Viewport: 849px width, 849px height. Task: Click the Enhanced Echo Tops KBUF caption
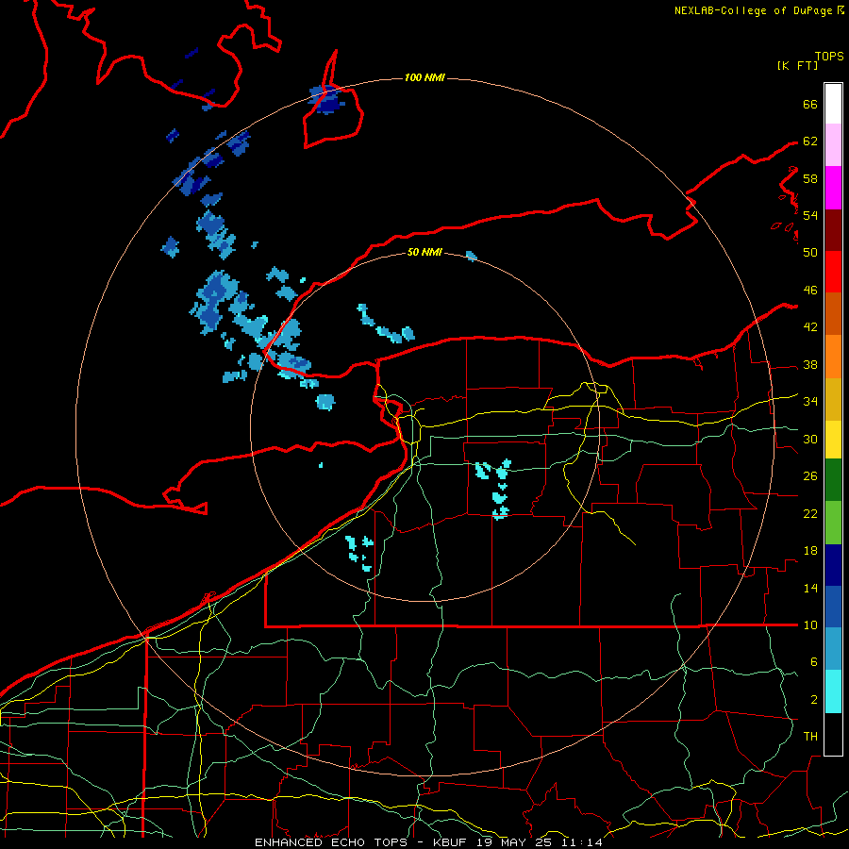click(428, 842)
